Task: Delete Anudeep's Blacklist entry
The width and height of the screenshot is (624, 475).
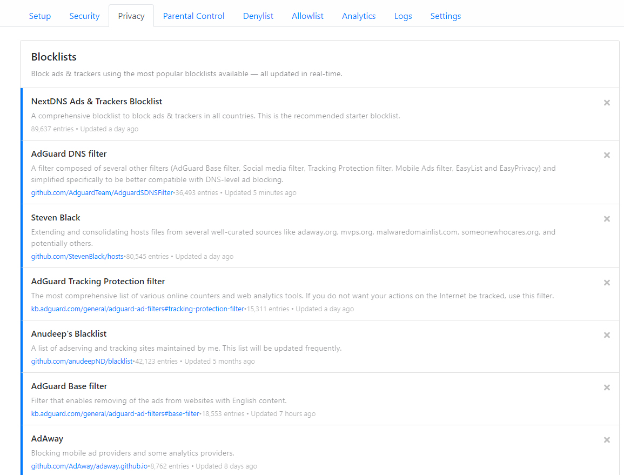Action: point(607,335)
